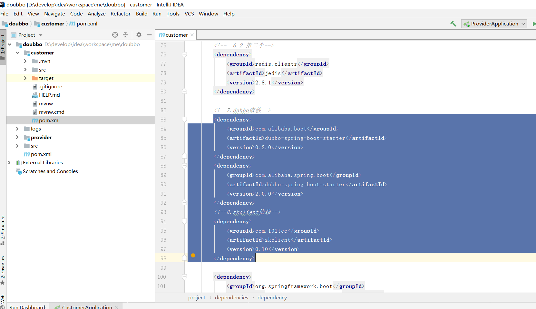Click project in editor breadcrumb
Viewport: 536px width, 309px height.
pos(197,298)
